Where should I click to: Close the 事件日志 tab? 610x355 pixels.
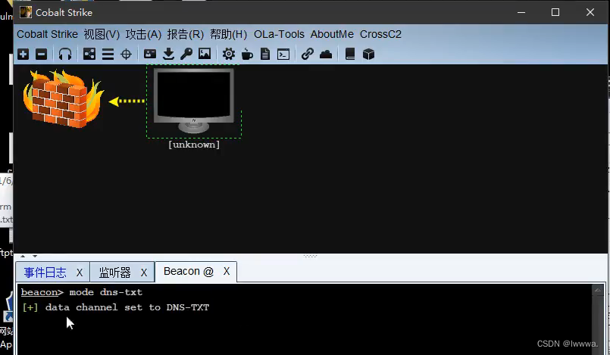point(80,272)
